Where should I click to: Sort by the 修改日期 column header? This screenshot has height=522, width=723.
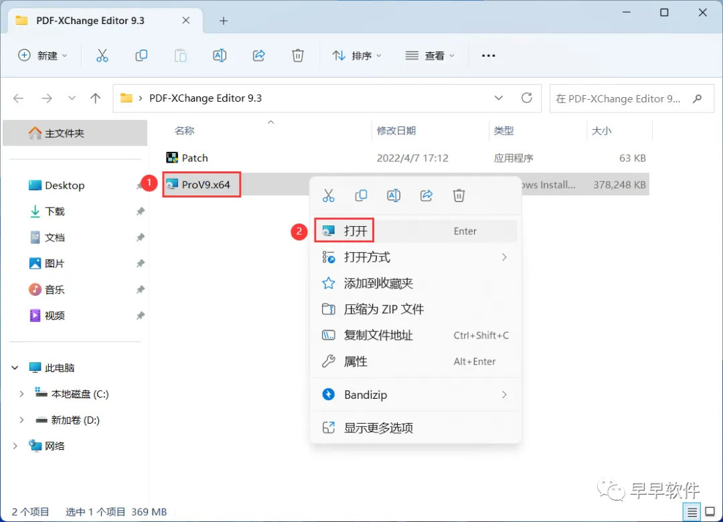[396, 130]
